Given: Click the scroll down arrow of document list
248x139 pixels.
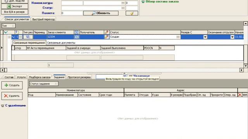Looking at the screenshot, I should click(x=245, y=66).
